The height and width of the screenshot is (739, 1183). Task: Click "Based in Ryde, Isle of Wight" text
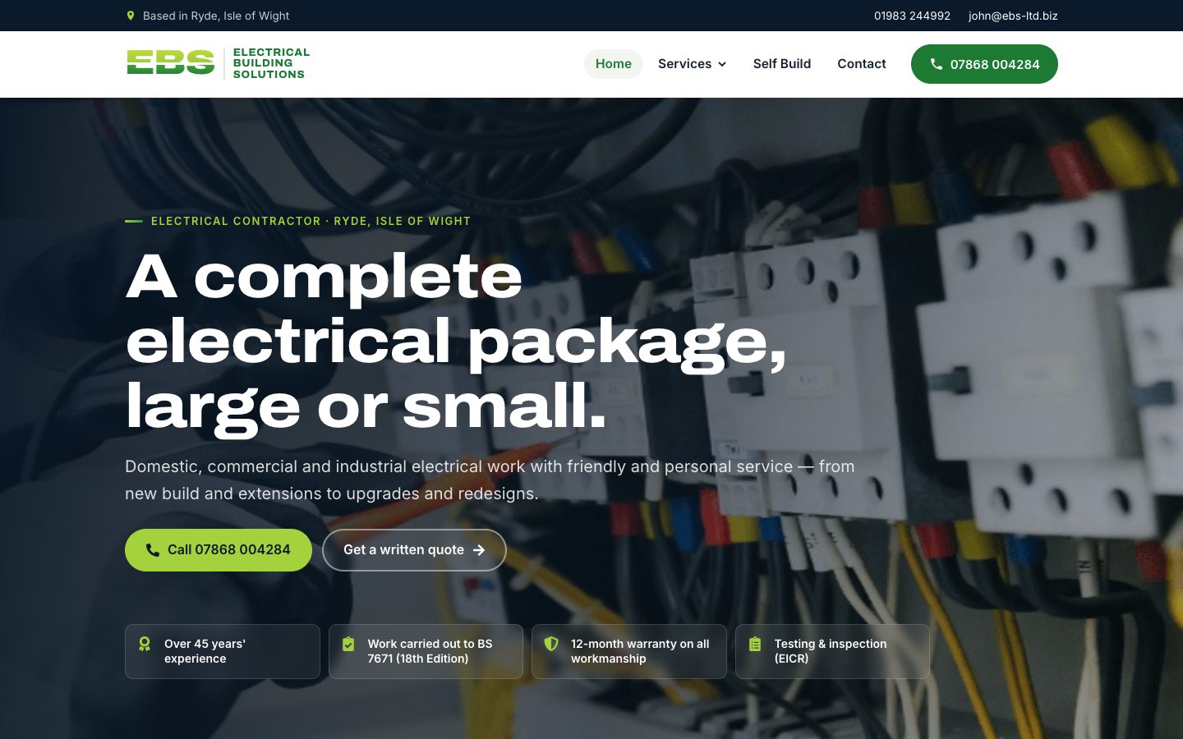pyautogui.click(x=216, y=16)
